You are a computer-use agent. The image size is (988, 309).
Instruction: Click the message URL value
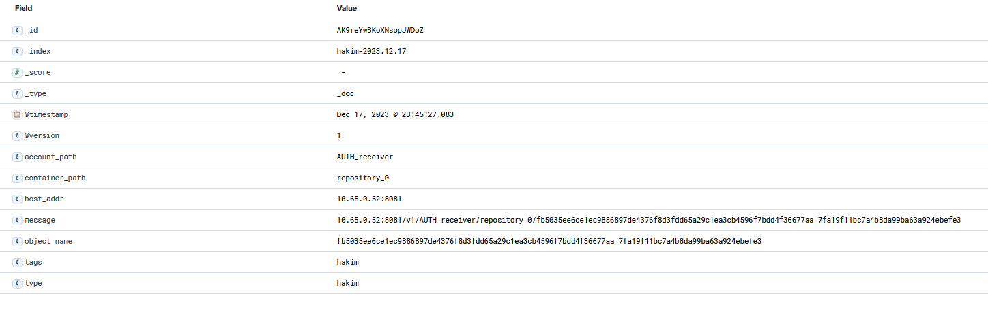(648, 221)
